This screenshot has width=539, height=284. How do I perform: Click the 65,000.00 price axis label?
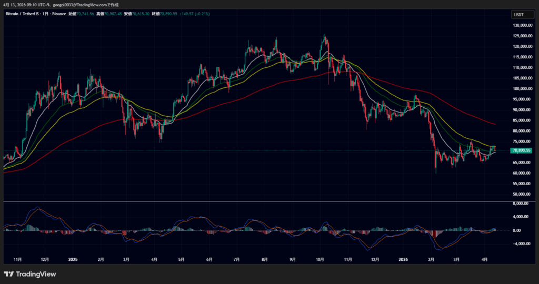click(x=523, y=163)
